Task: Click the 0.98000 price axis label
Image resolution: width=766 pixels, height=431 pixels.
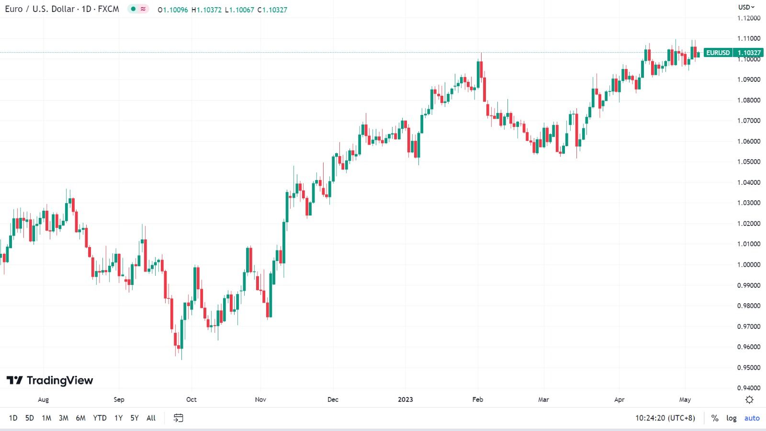Action: coord(749,306)
